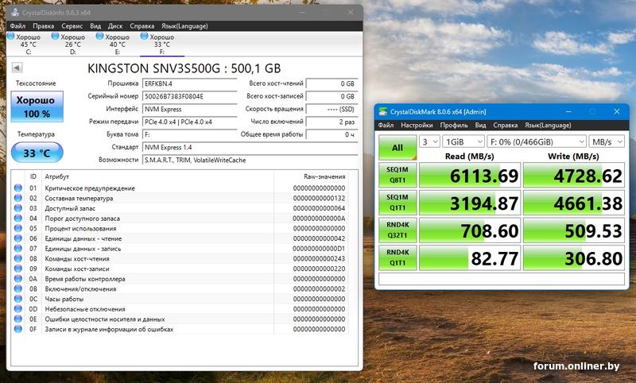Click the firmware field ERFKBN.4
This screenshot has width=636, height=383.
(189, 84)
